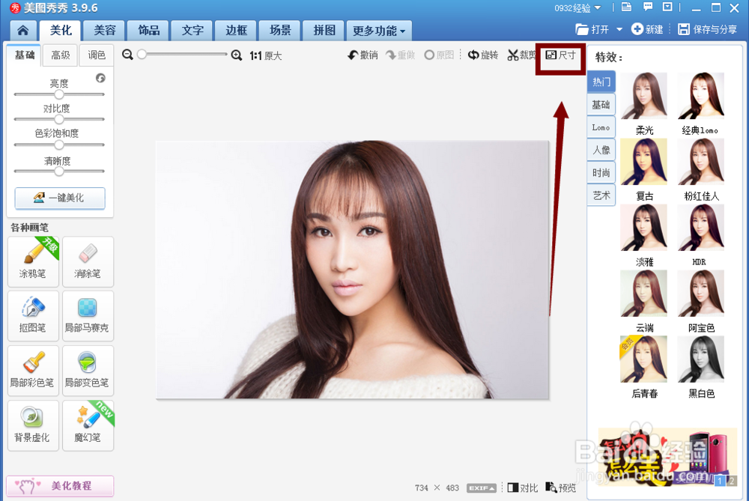Select the 涂鸦笔 doodle pen tool
This screenshot has height=501, width=749.
tap(33, 261)
